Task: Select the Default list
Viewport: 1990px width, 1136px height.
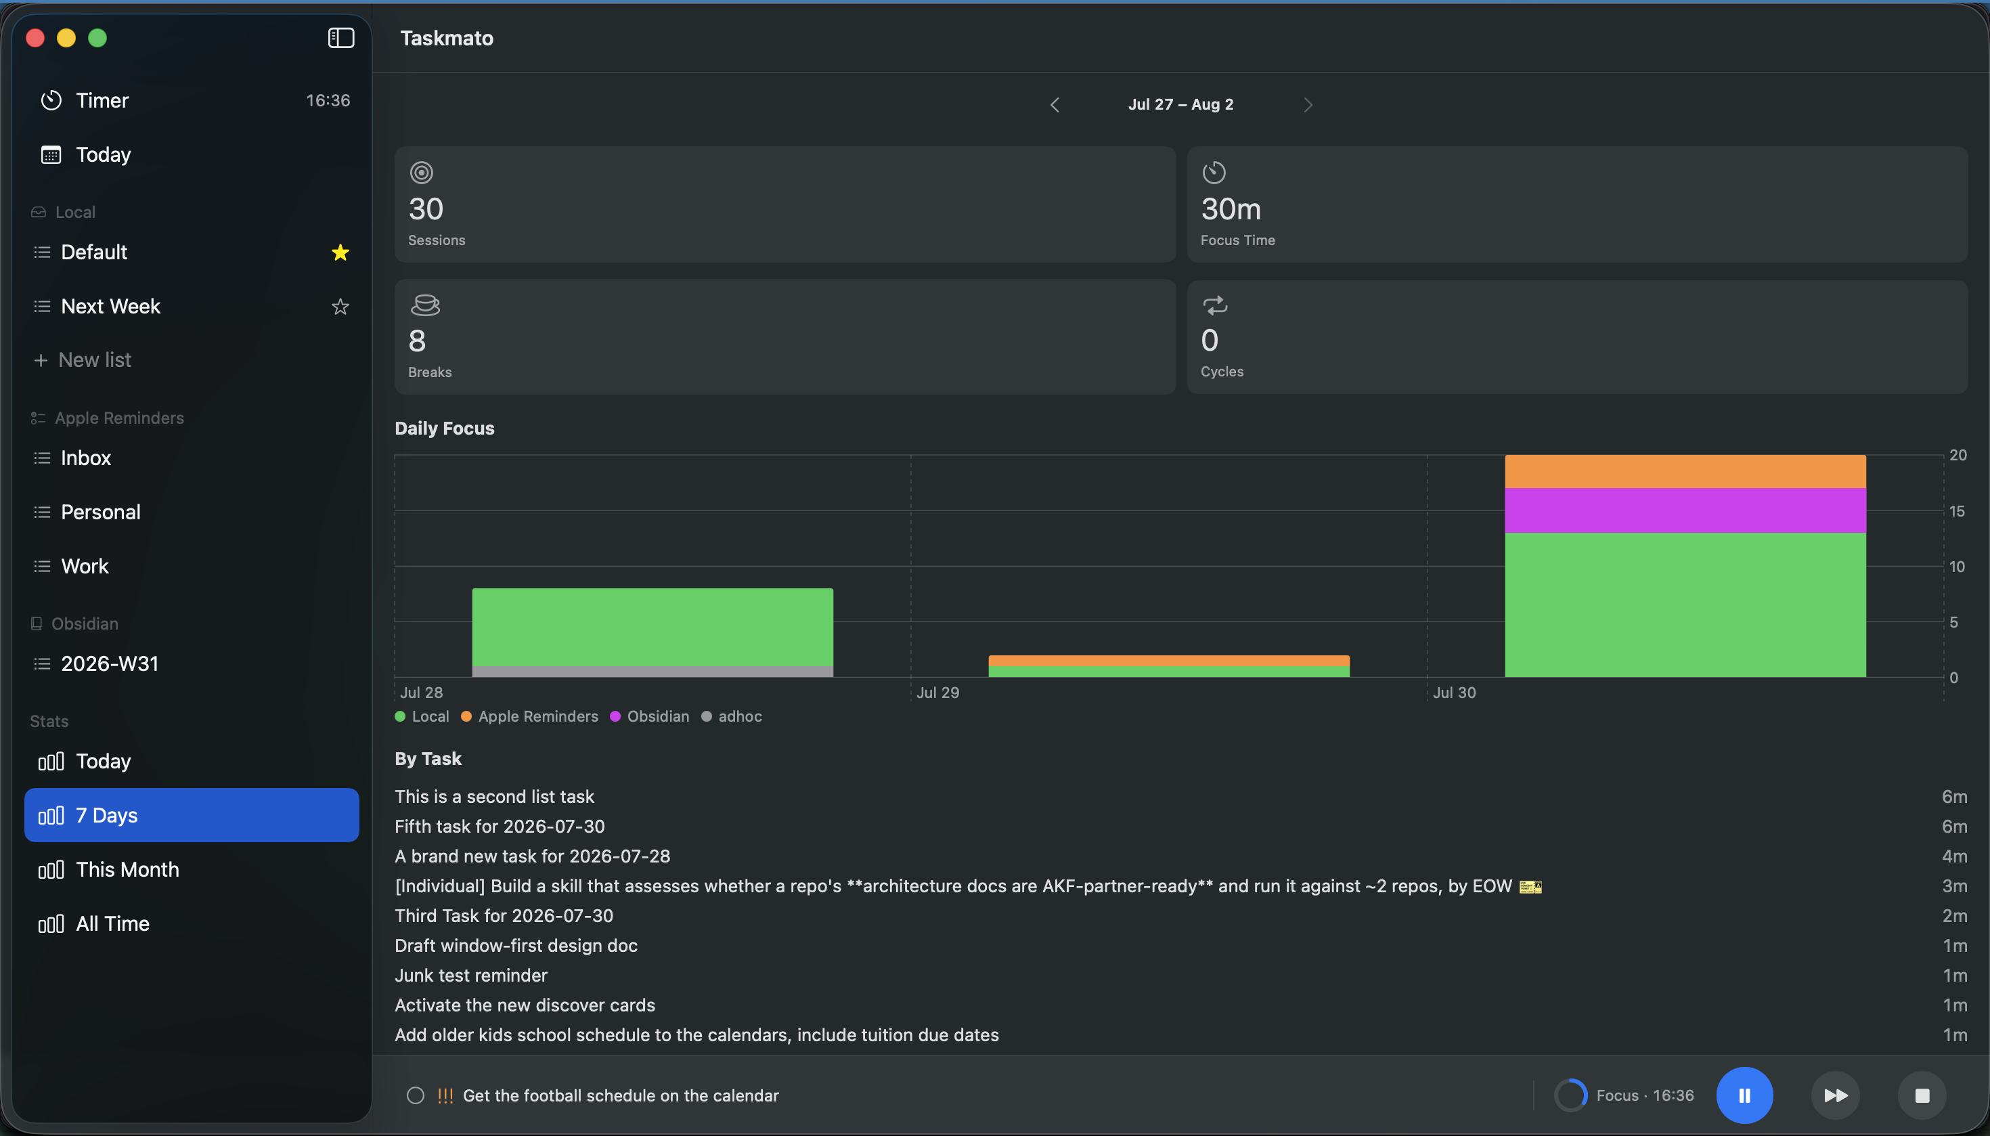Action: (x=192, y=252)
